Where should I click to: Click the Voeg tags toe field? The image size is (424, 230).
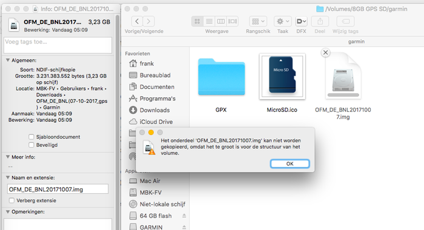click(x=58, y=45)
